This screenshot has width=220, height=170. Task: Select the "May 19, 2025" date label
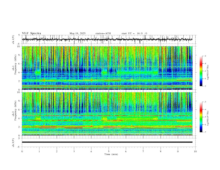(77, 33)
